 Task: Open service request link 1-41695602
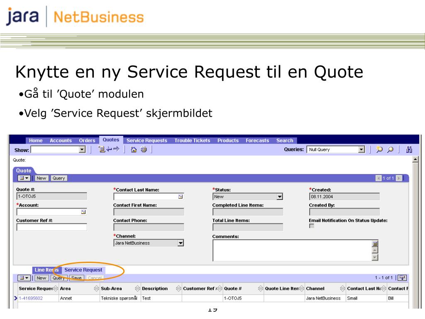tap(31, 298)
